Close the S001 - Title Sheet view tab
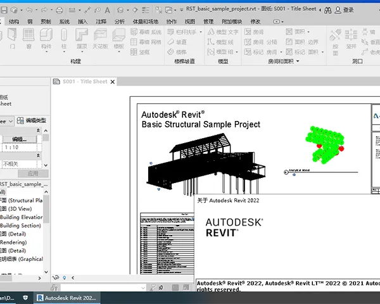Viewport: 380px width, 304px height. click(x=113, y=82)
